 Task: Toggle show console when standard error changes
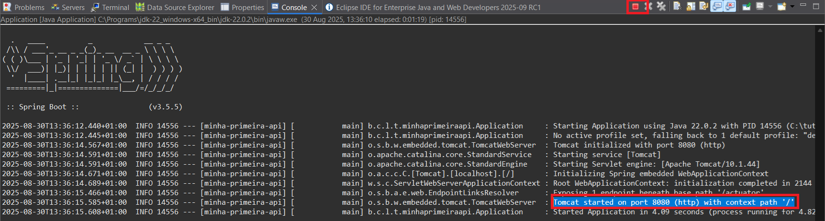point(730,7)
